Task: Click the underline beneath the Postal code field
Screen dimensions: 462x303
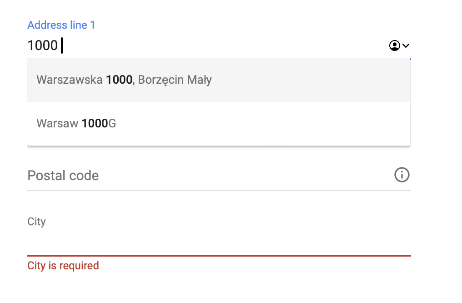Action: (218, 190)
